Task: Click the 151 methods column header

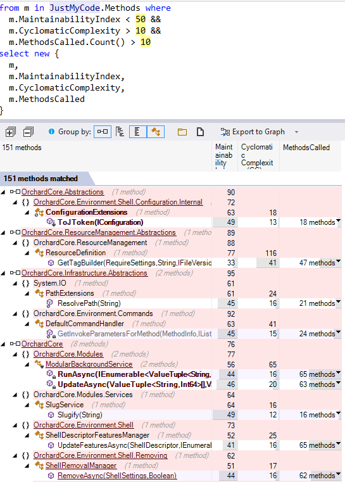Action: pyautogui.click(x=106, y=156)
